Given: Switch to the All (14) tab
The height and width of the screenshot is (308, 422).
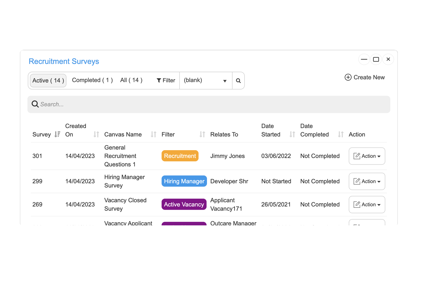Looking at the screenshot, I should tap(131, 80).
